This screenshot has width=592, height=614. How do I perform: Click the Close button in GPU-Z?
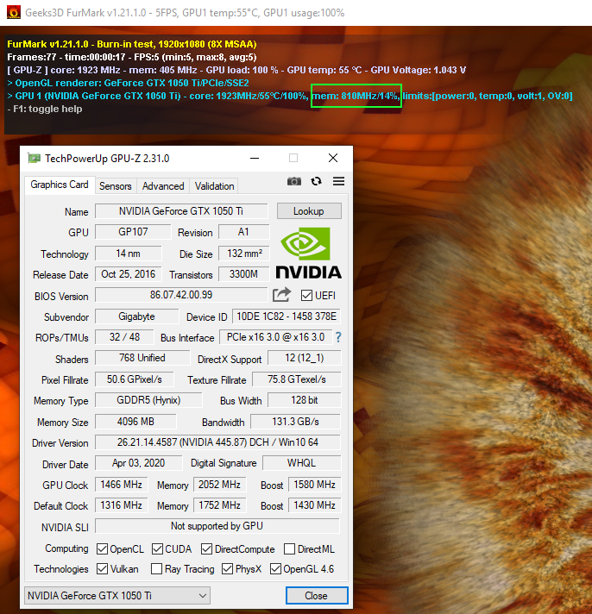(317, 596)
